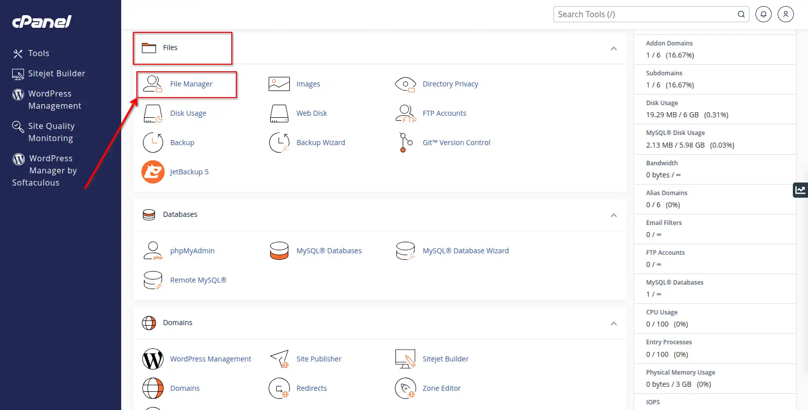808x410 pixels.
Task: Click the Physical Memory Usage statistic
Action: tap(715, 379)
